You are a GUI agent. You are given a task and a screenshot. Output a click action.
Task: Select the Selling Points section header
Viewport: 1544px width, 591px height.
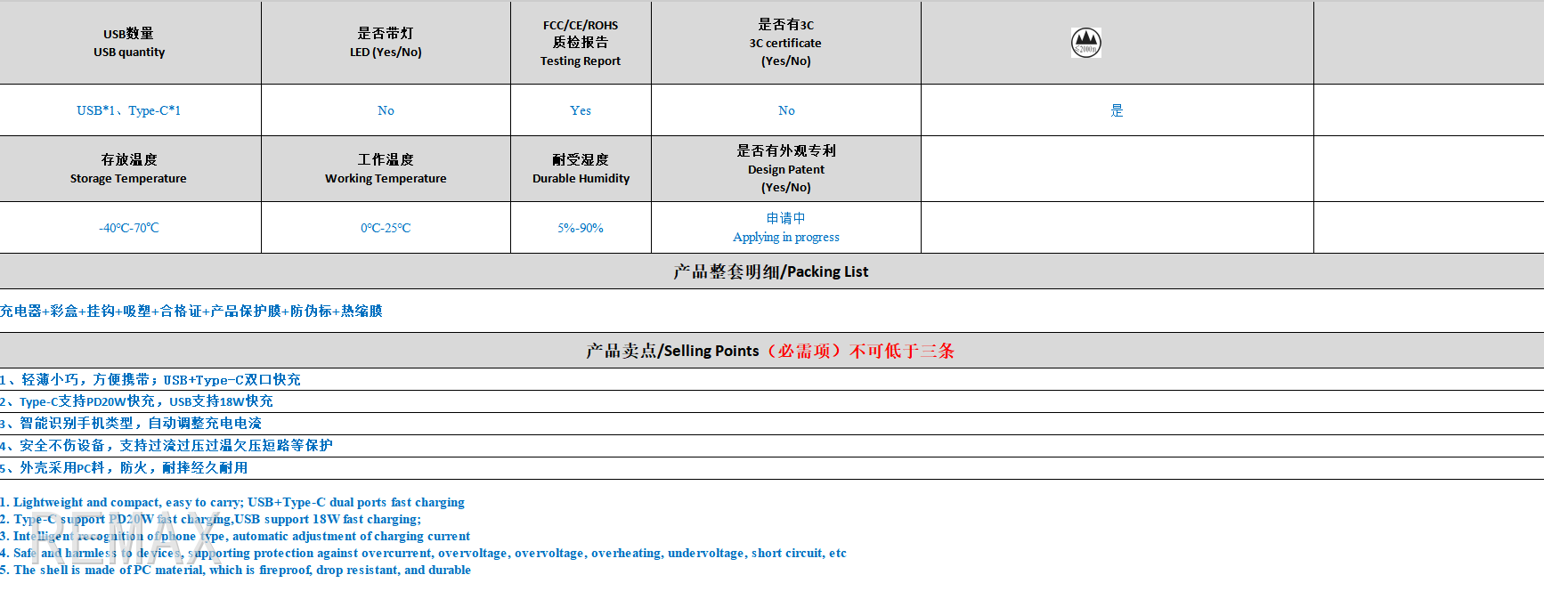point(771,351)
